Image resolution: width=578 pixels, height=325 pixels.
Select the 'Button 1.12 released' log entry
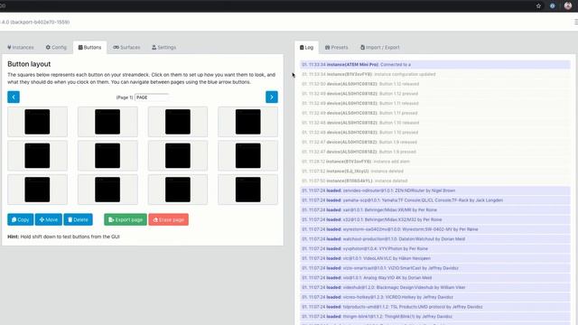435,84
